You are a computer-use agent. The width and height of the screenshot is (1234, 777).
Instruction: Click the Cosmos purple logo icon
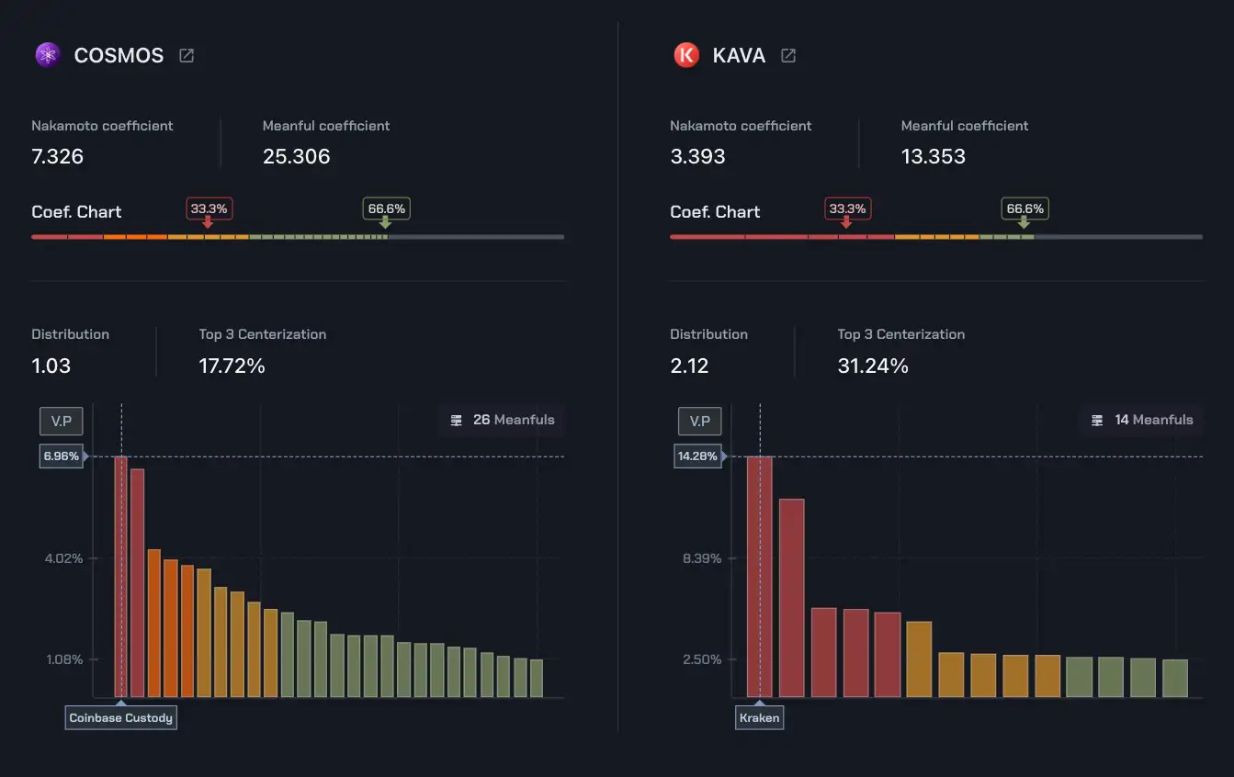pyautogui.click(x=47, y=55)
